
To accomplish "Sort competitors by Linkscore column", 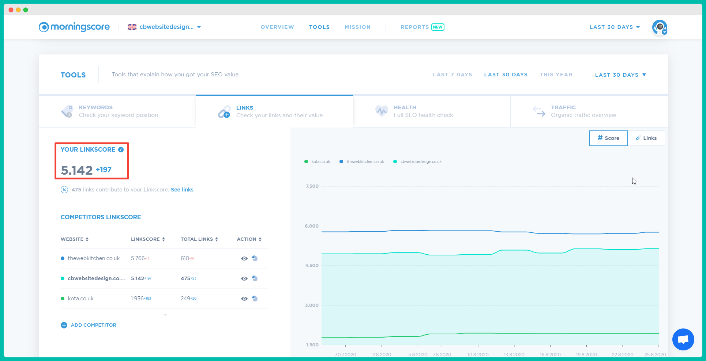I will coord(148,239).
